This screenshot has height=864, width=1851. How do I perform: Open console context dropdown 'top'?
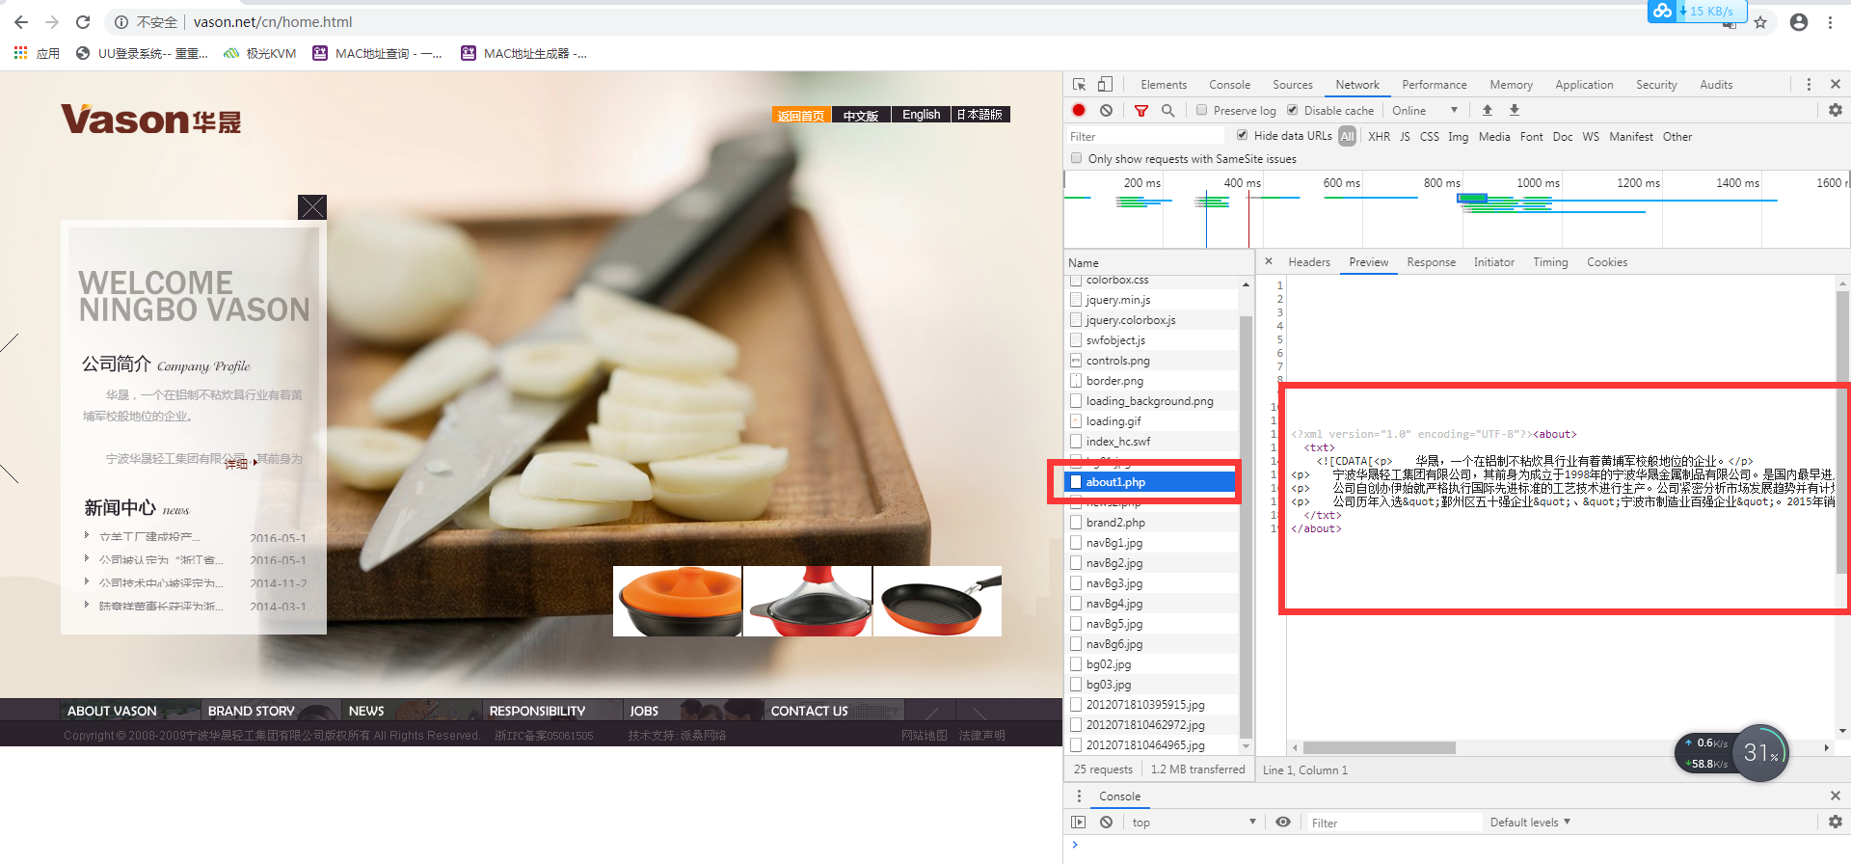pos(1194,823)
